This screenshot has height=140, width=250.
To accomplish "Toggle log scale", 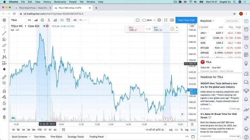I will click(187, 130).
